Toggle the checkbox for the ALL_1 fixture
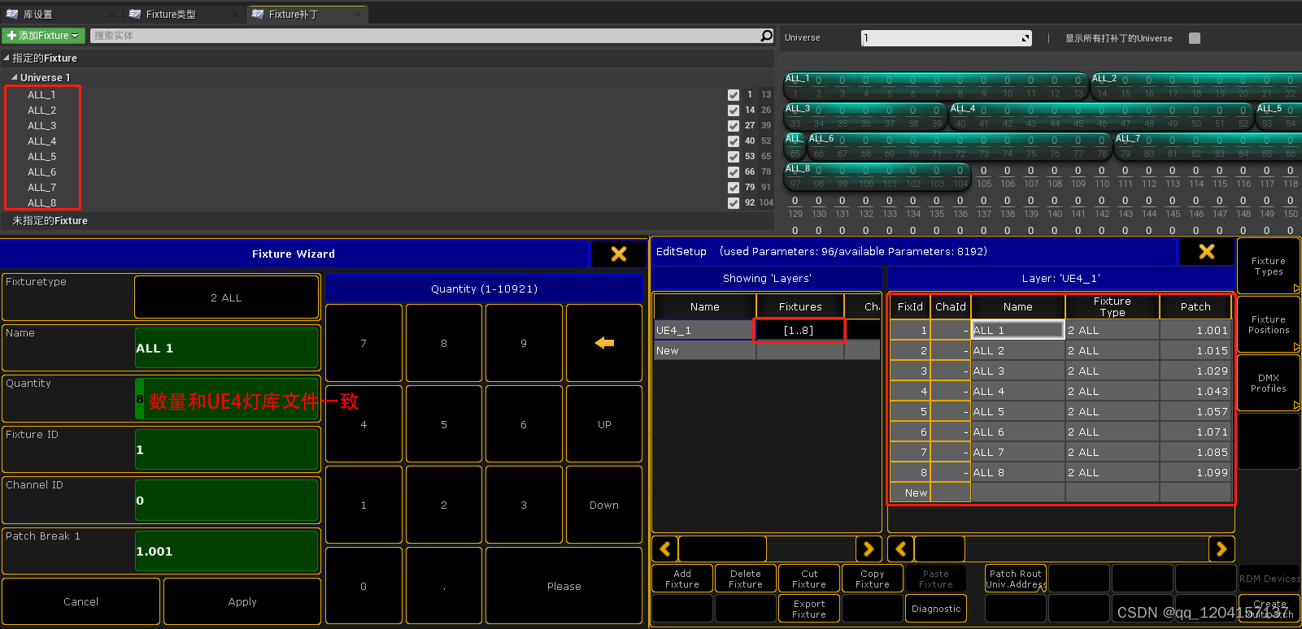The width and height of the screenshot is (1302, 629). 734,94
